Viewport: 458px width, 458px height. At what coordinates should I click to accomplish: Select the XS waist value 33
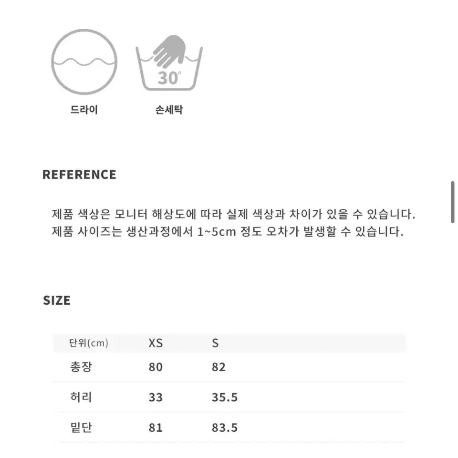pos(156,397)
